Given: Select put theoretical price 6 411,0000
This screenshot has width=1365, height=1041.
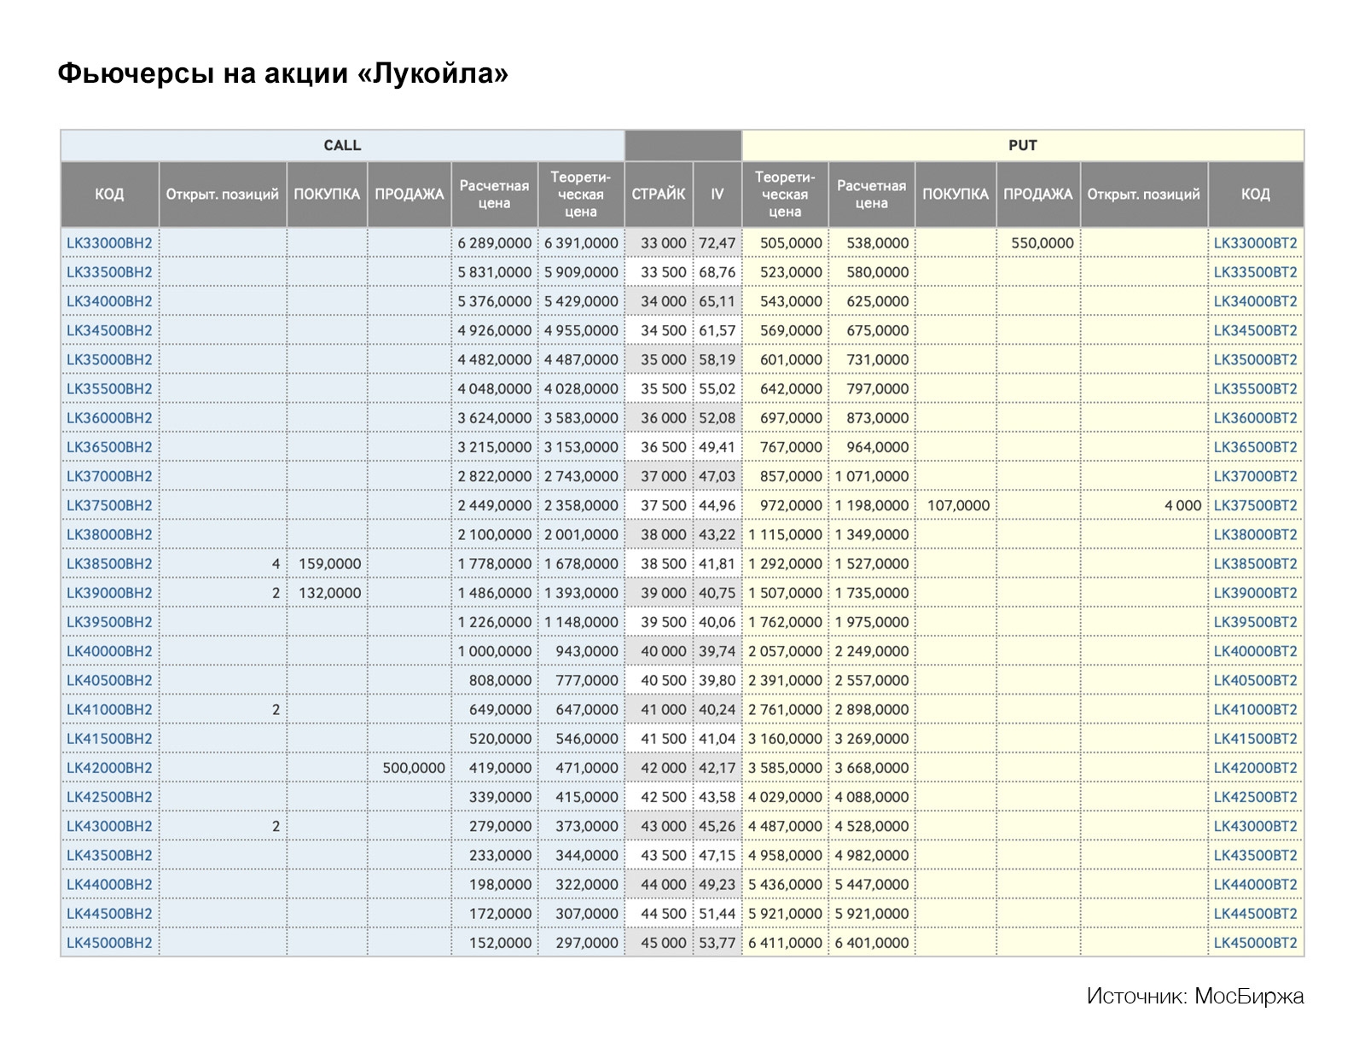Looking at the screenshot, I should [x=786, y=942].
